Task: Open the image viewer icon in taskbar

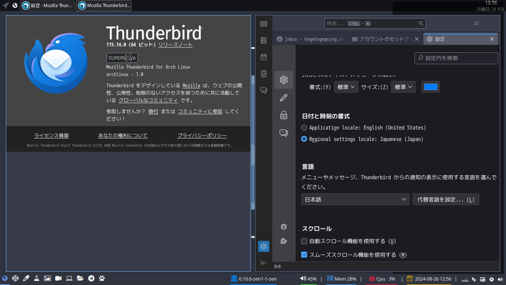Action: [47, 278]
